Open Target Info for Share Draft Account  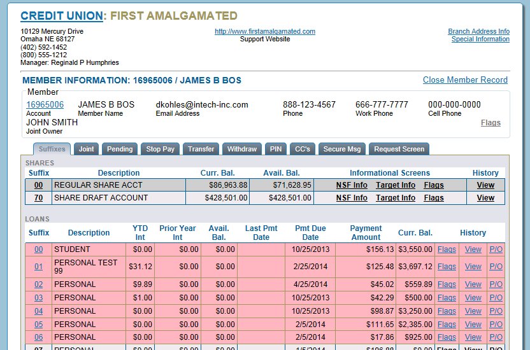click(x=395, y=198)
